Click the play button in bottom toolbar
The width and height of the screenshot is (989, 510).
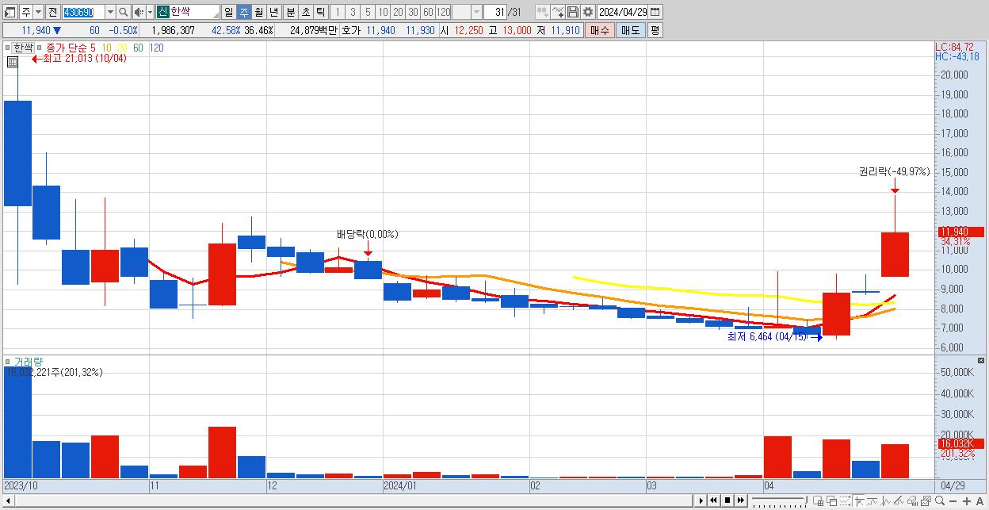click(701, 500)
